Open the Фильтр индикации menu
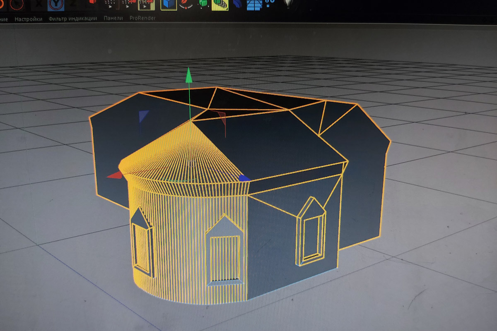 (x=72, y=19)
